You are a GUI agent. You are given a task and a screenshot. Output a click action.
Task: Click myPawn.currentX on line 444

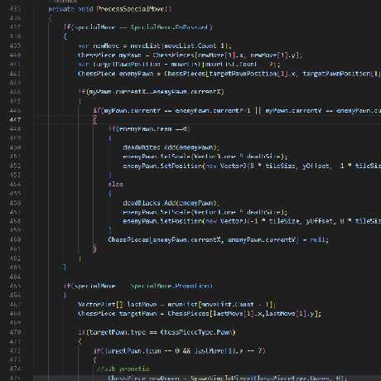(x=117, y=92)
